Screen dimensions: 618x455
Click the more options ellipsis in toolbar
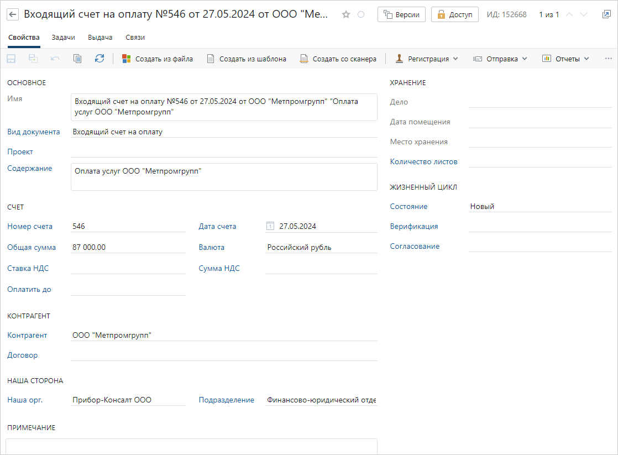pyautogui.click(x=609, y=59)
